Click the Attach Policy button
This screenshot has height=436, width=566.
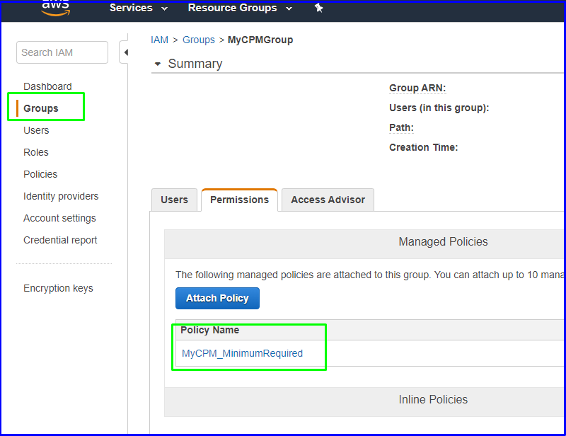[x=217, y=299]
